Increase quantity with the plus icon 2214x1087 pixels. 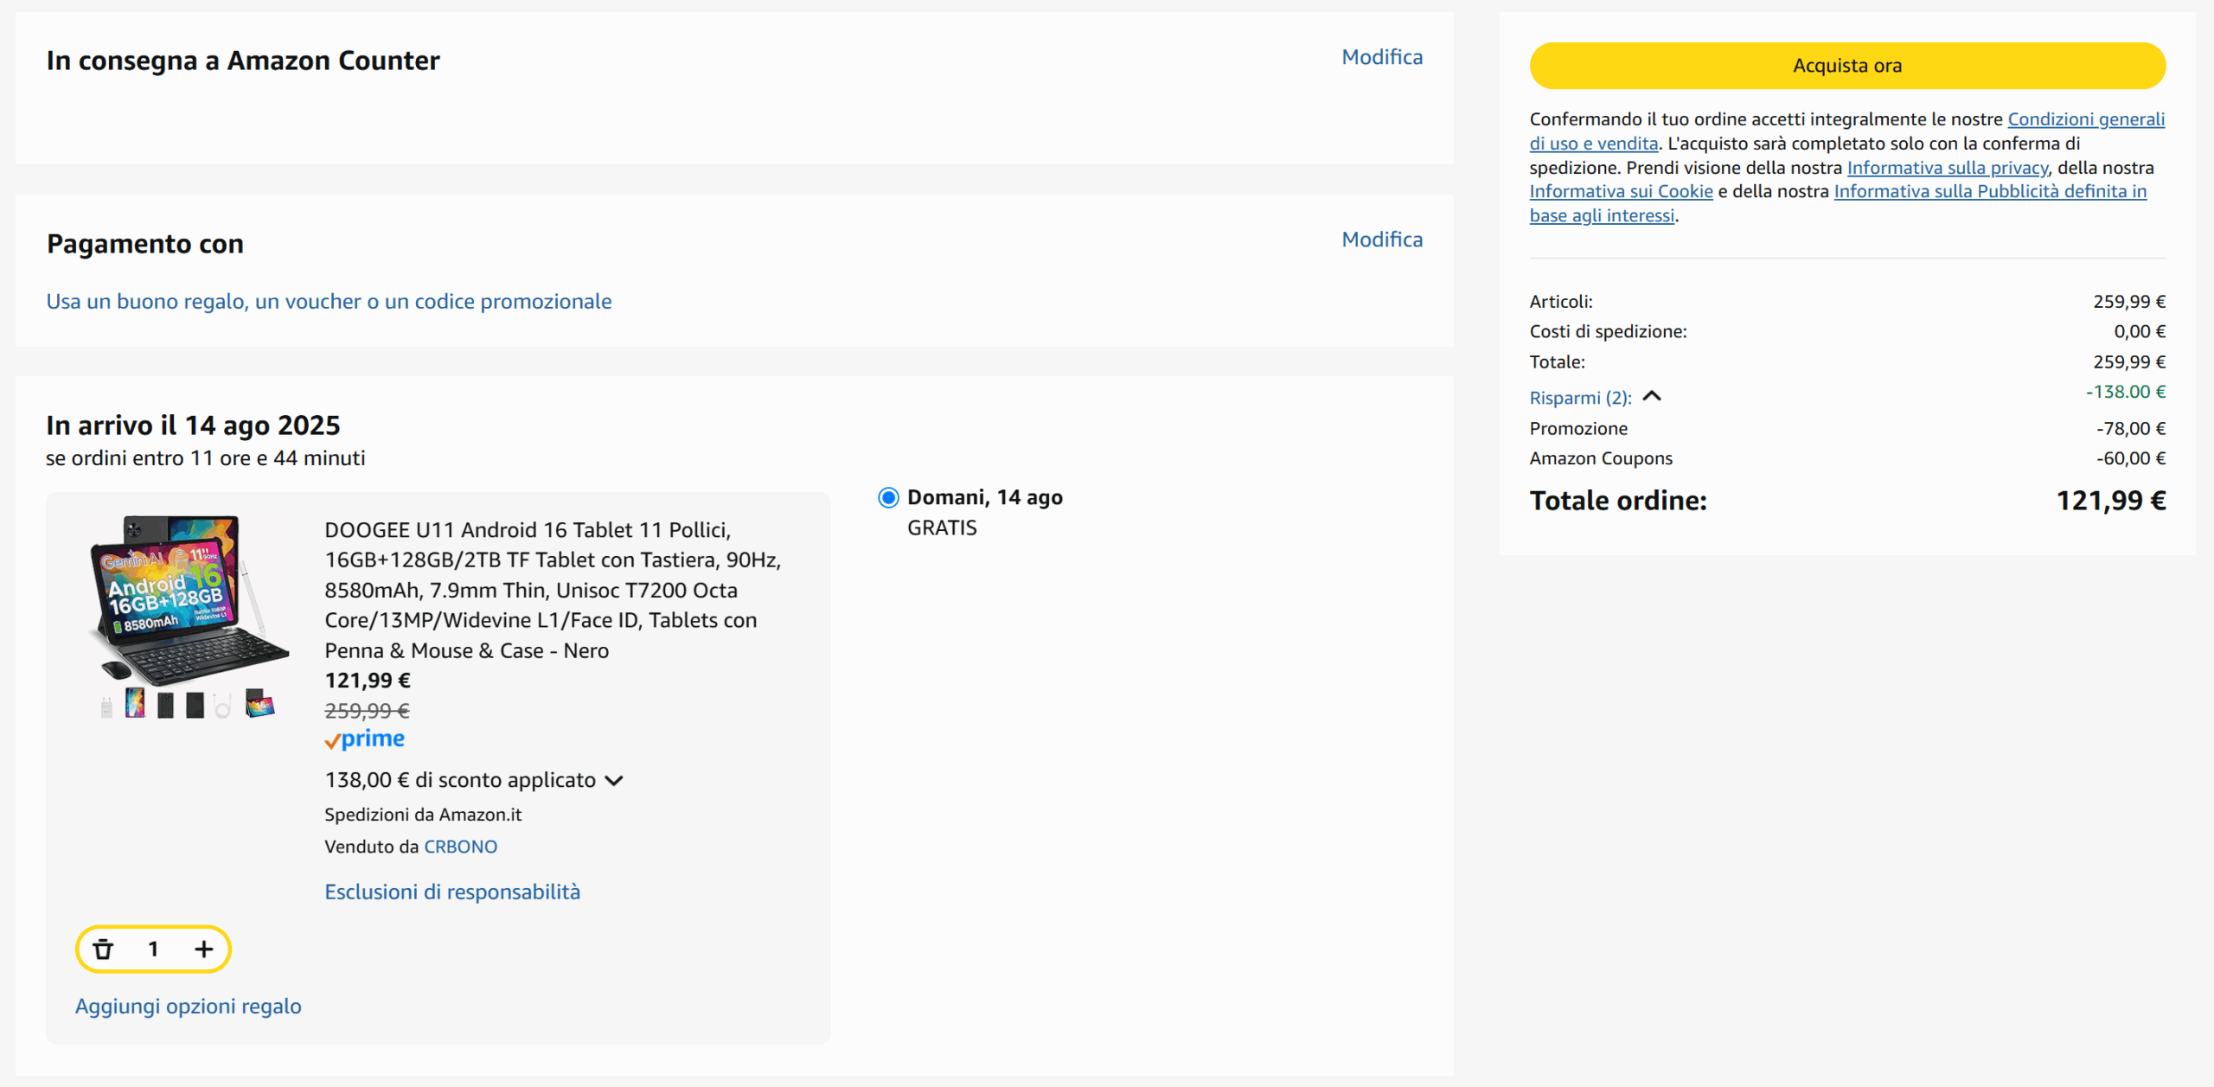pos(203,949)
